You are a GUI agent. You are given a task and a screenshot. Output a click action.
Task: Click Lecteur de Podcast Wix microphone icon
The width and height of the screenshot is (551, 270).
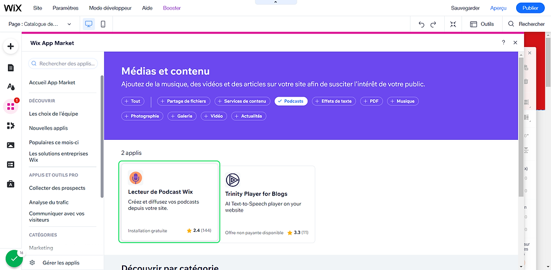click(x=136, y=178)
